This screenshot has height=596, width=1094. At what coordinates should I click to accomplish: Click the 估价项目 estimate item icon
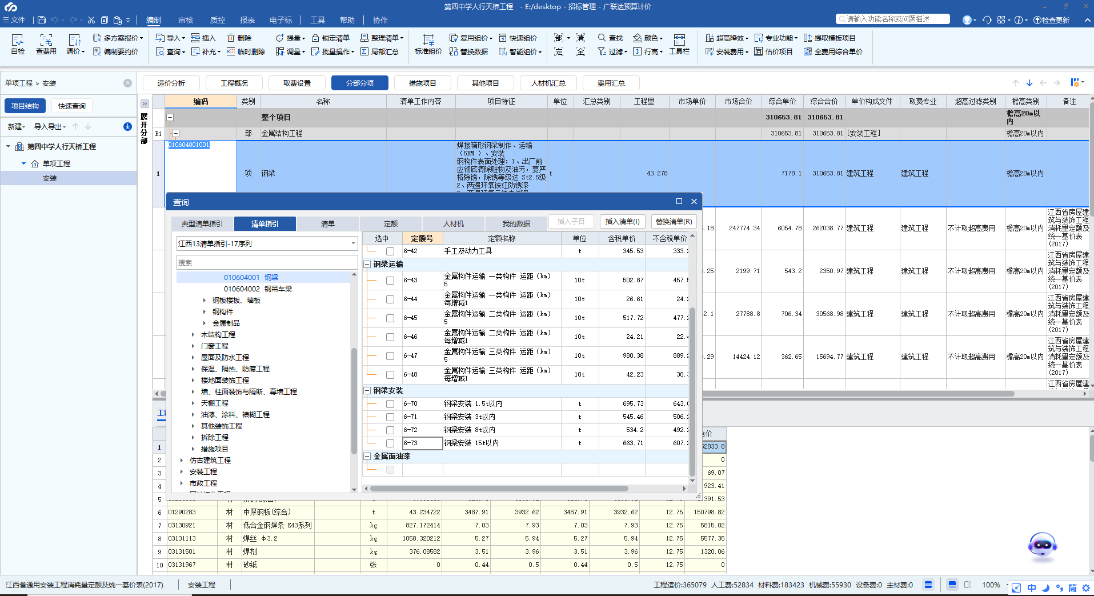tap(774, 51)
